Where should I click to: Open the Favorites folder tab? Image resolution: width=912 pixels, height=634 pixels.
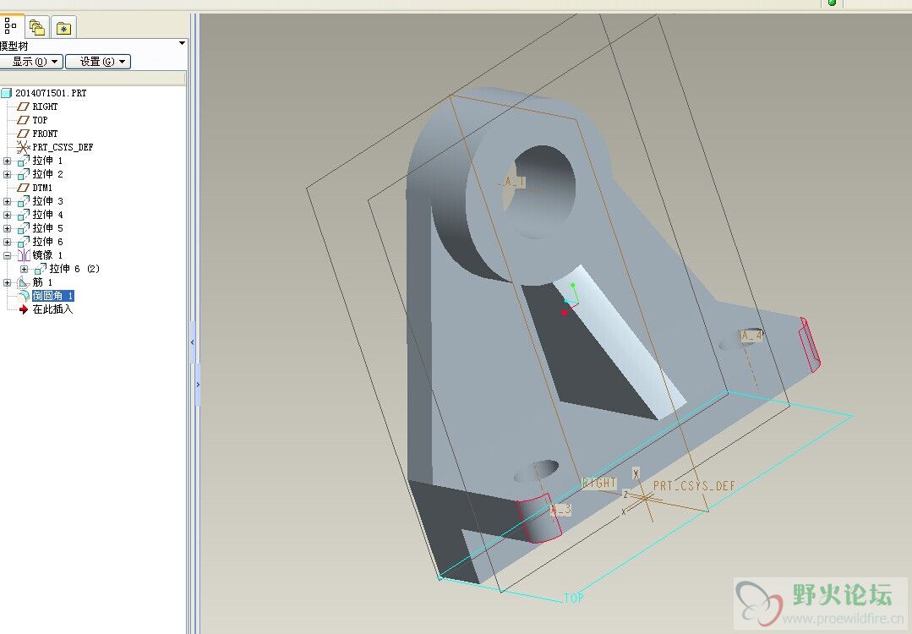click(x=63, y=28)
